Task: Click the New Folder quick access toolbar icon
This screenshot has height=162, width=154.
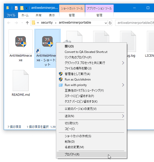Action: point(22,8)
